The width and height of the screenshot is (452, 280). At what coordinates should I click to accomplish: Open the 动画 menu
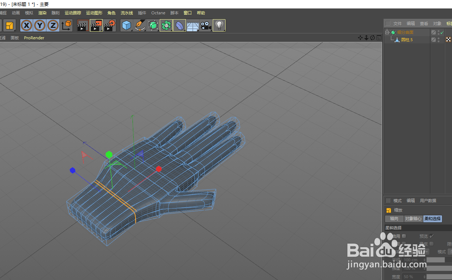click(x=16, y=13)
